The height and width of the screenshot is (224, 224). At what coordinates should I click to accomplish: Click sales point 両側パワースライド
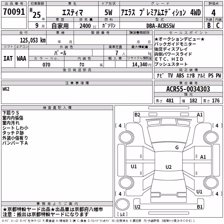(x=173, y=54)
